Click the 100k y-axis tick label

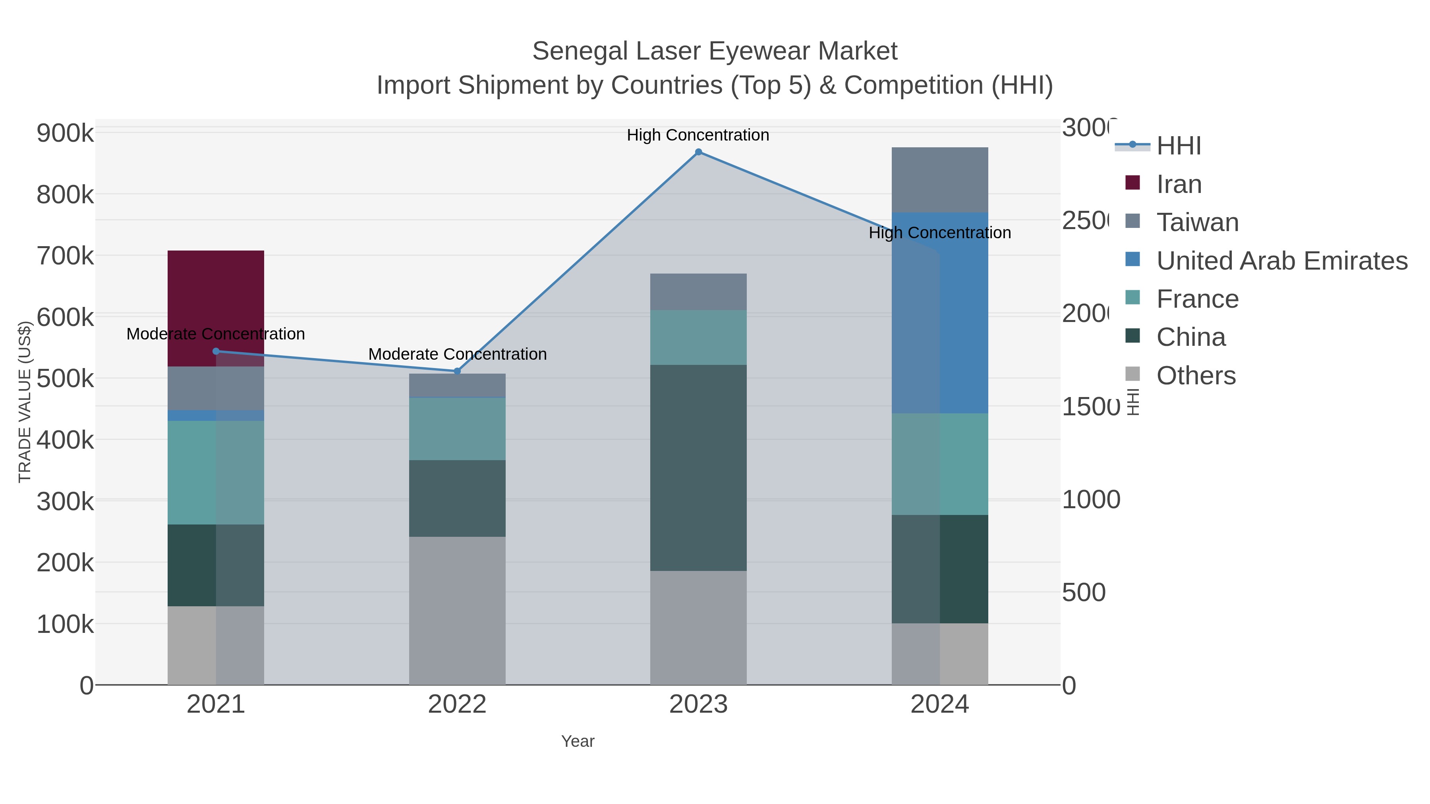pos(66,624)
